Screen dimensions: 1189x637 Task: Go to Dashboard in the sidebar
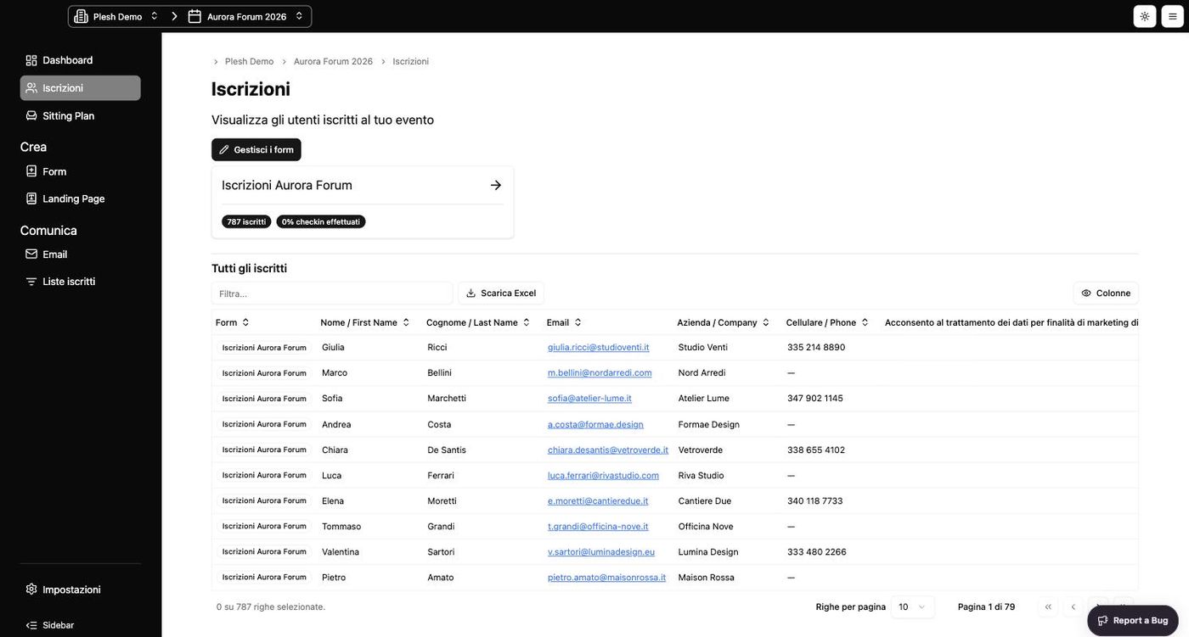[80, 60]
